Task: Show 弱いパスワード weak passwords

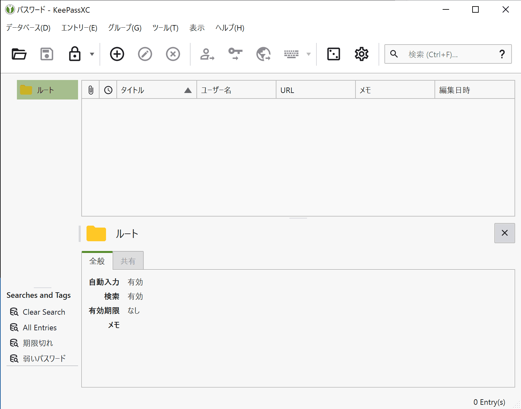Action: pyautogui.click(x=38, y=359)
